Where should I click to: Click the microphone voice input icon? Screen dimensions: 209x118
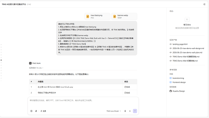pos(125,111)
